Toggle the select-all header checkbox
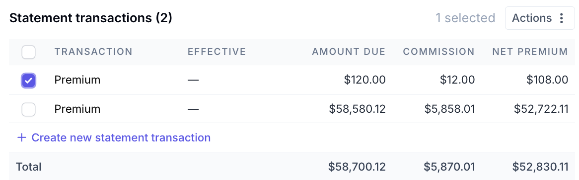 [28, 52]
